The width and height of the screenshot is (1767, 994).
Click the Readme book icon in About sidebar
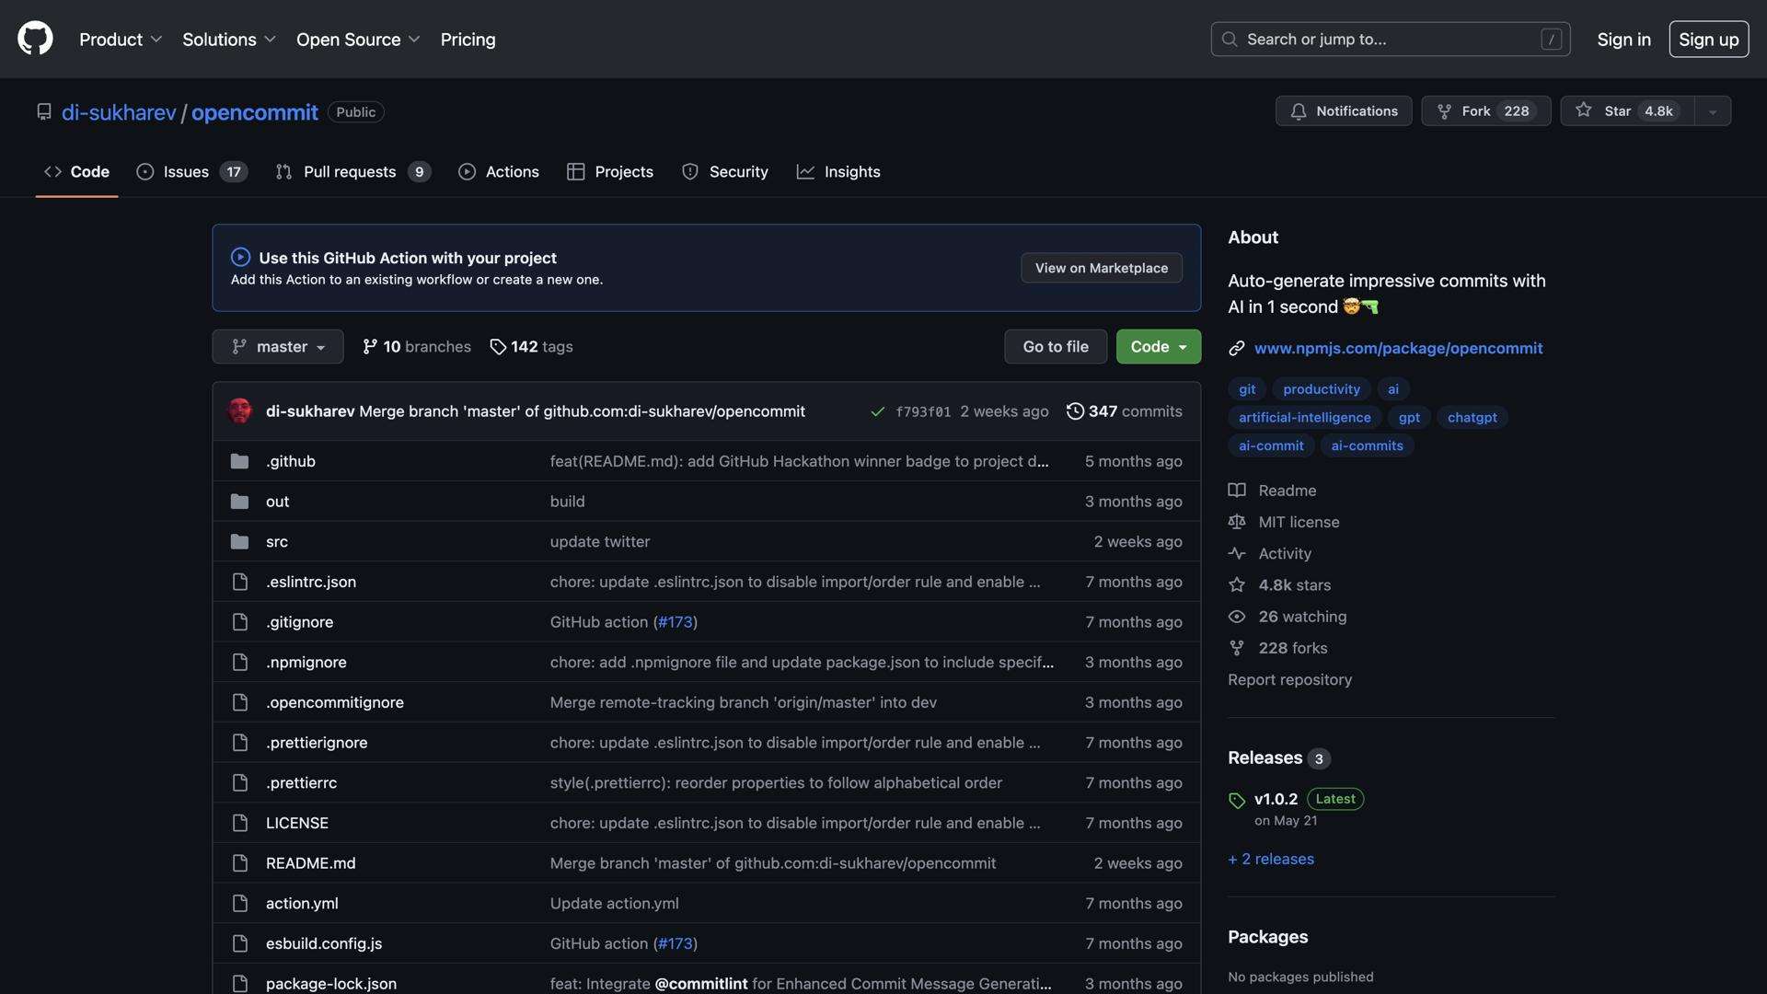point(1236,490)
